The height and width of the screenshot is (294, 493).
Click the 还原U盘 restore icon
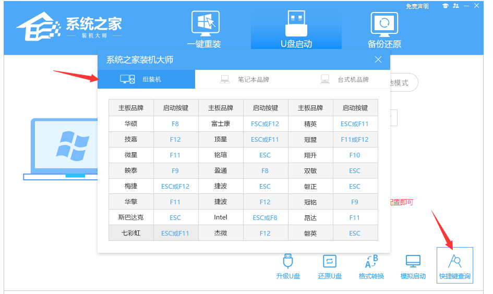pos(330,266)
